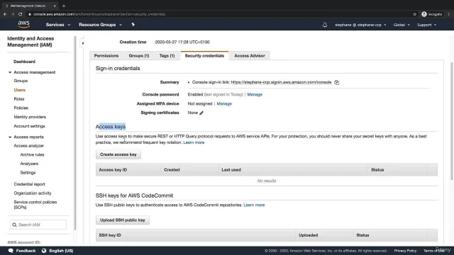Open the Support dropdown
Viewport: 454px width, 255px height.
[426, 25]
